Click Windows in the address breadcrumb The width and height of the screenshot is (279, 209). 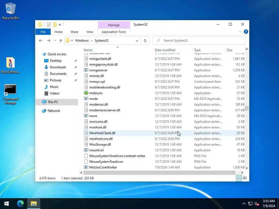(x=82, y=41)
